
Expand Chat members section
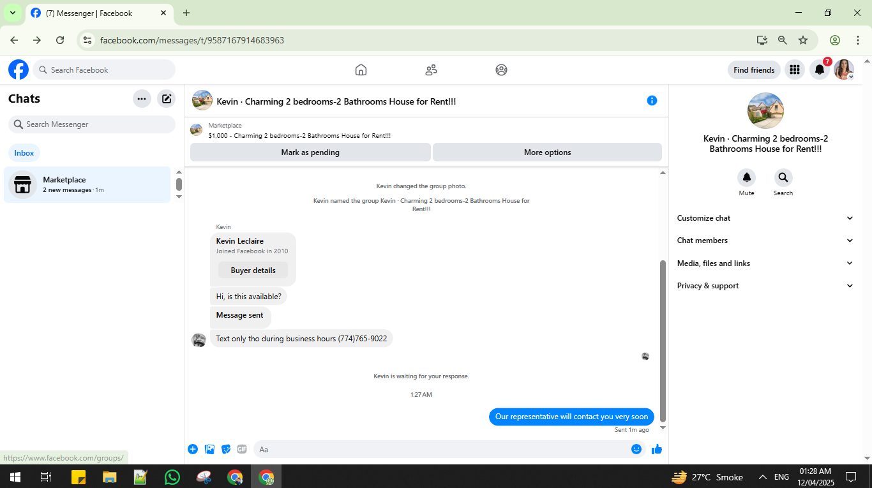[765, 240]
